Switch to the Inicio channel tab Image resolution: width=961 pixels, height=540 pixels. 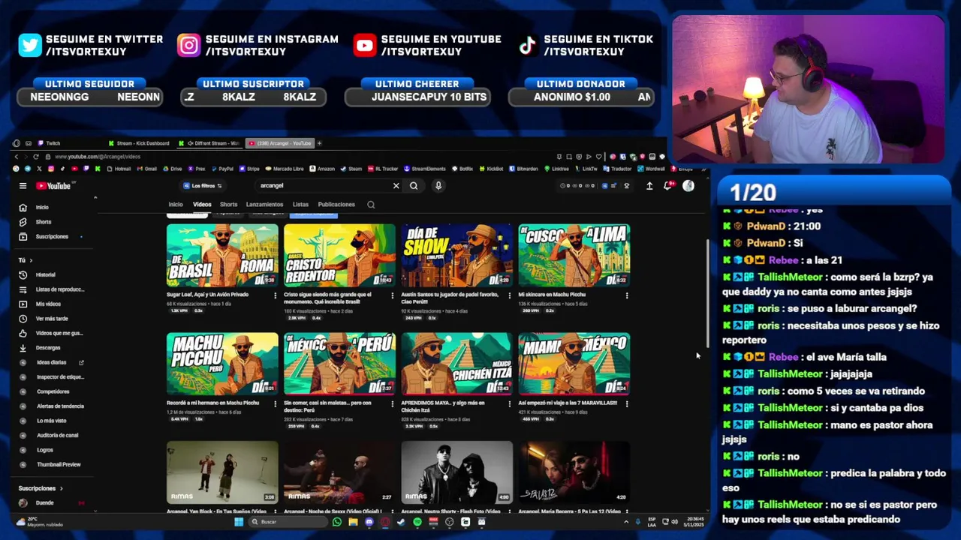pos(176,205)
